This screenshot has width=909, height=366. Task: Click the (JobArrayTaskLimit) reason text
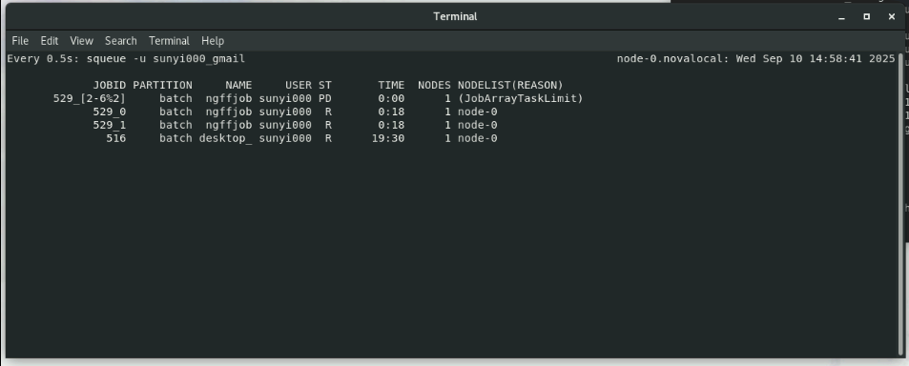(520, 98)
